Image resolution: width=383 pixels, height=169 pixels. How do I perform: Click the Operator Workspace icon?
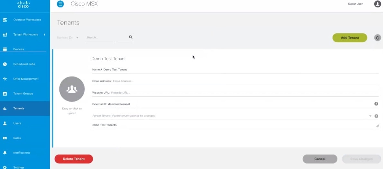point(5,20)
